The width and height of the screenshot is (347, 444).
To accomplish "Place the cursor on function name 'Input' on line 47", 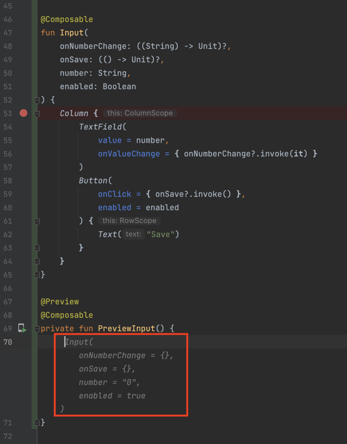I will (72, 33).
